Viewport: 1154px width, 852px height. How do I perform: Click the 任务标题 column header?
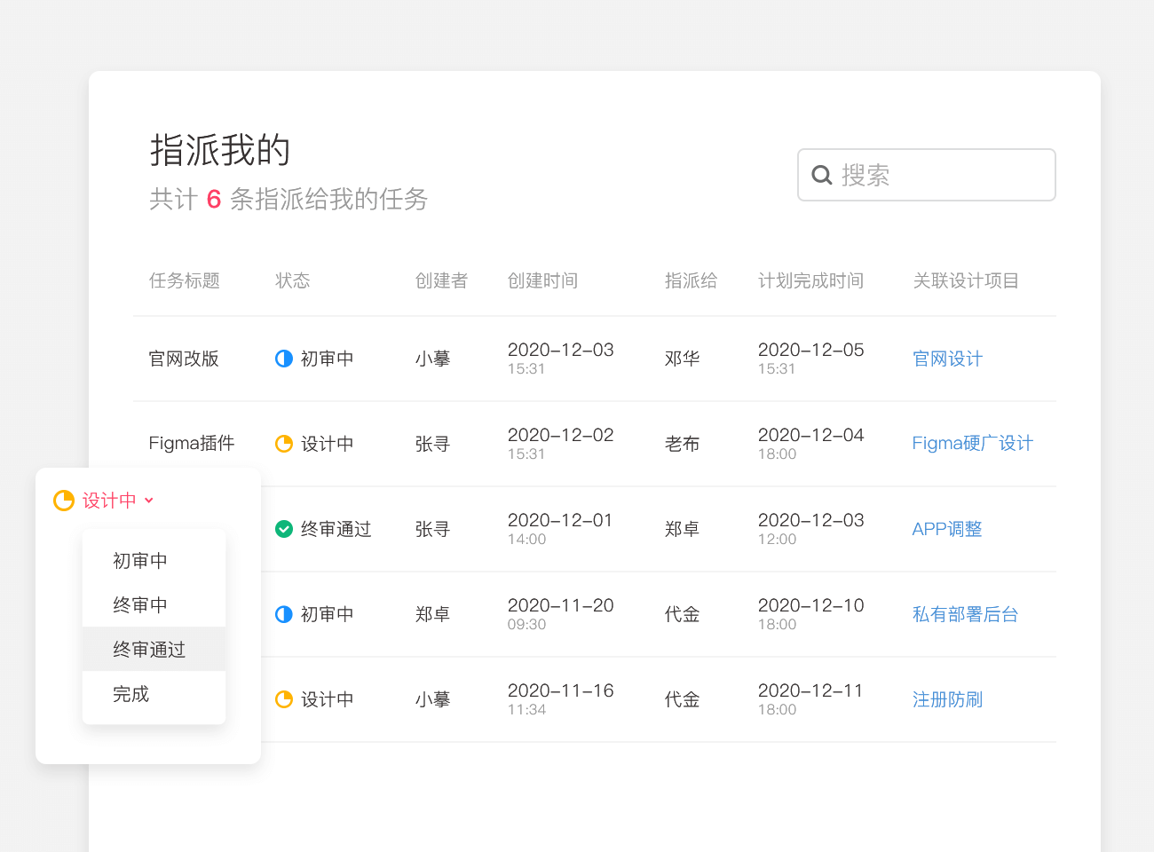185,280
